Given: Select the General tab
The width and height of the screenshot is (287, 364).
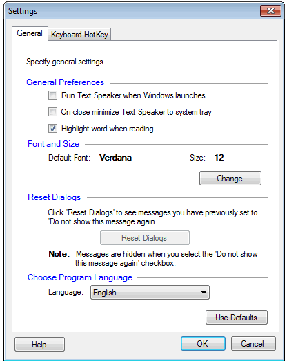Looking at the screenshot, I should (30, 33).
